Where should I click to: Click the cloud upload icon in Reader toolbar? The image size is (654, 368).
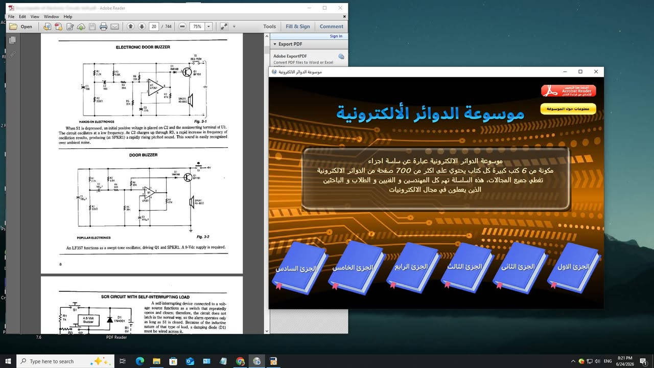coord(81,27)
